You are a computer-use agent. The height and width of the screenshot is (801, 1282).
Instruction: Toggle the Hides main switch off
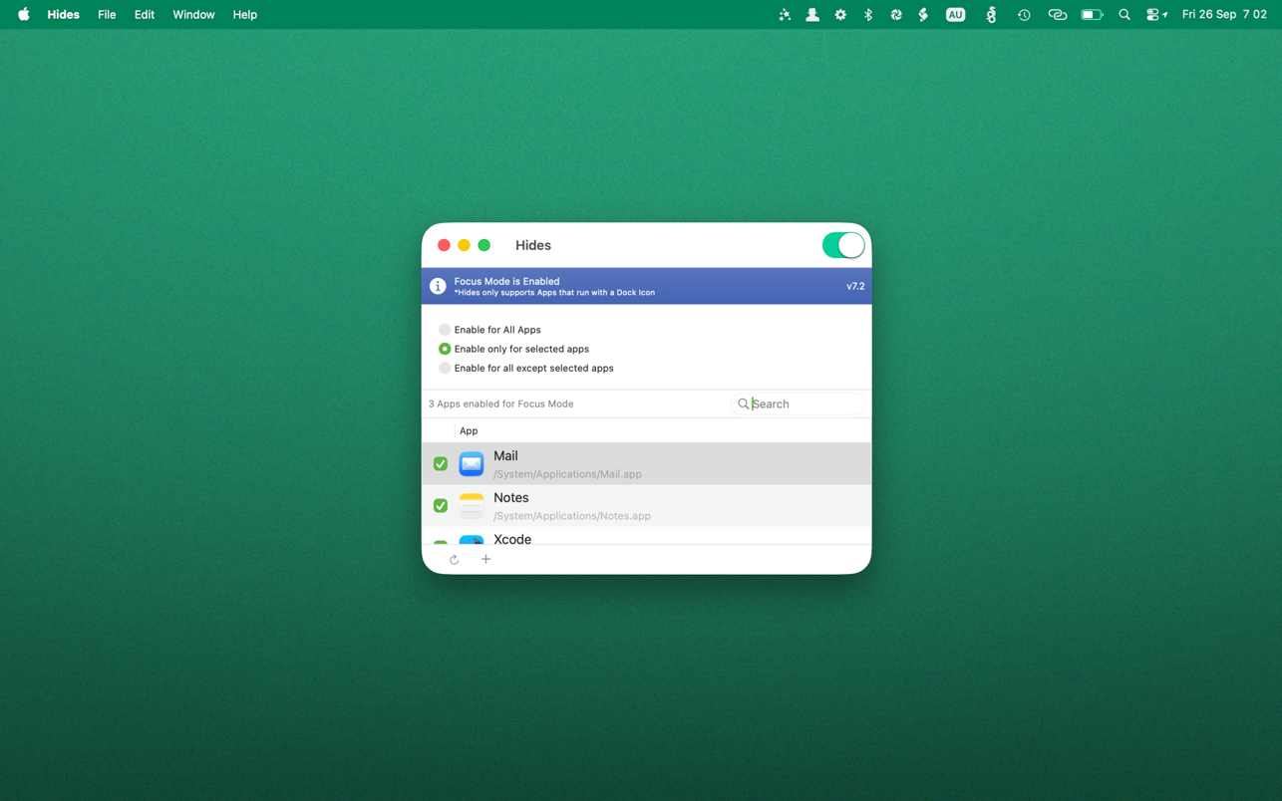pos(843,245)
